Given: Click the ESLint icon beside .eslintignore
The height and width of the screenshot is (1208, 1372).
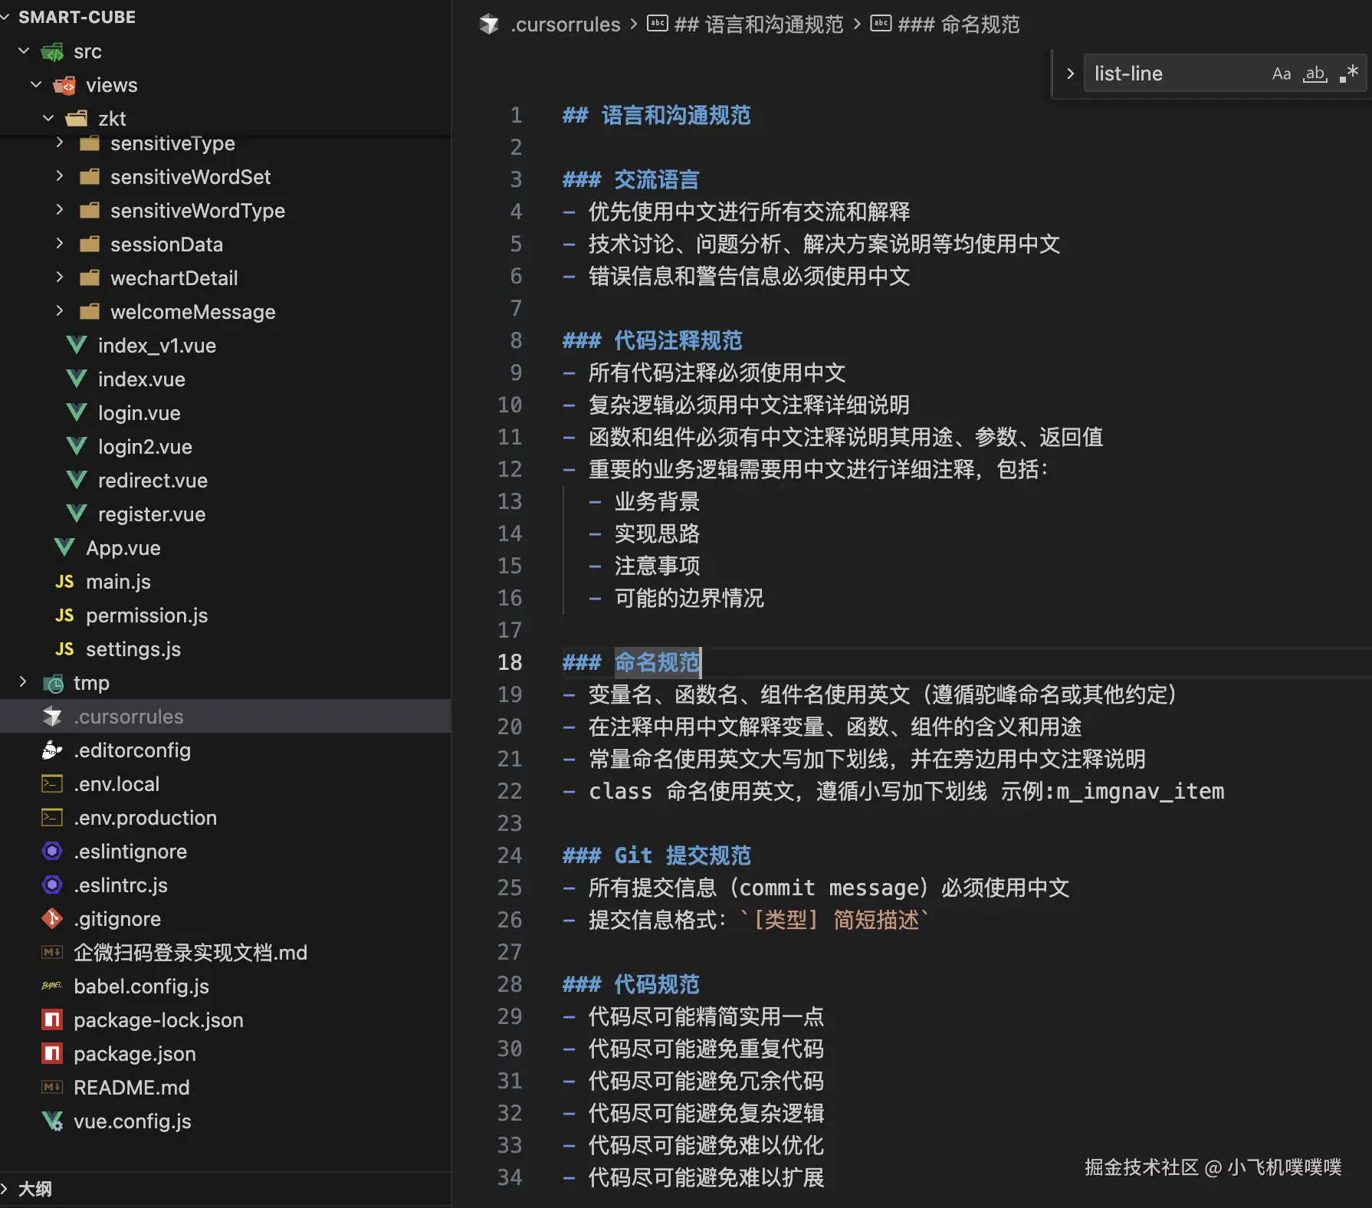Looking at the screenshot, I should coord(52,851).
